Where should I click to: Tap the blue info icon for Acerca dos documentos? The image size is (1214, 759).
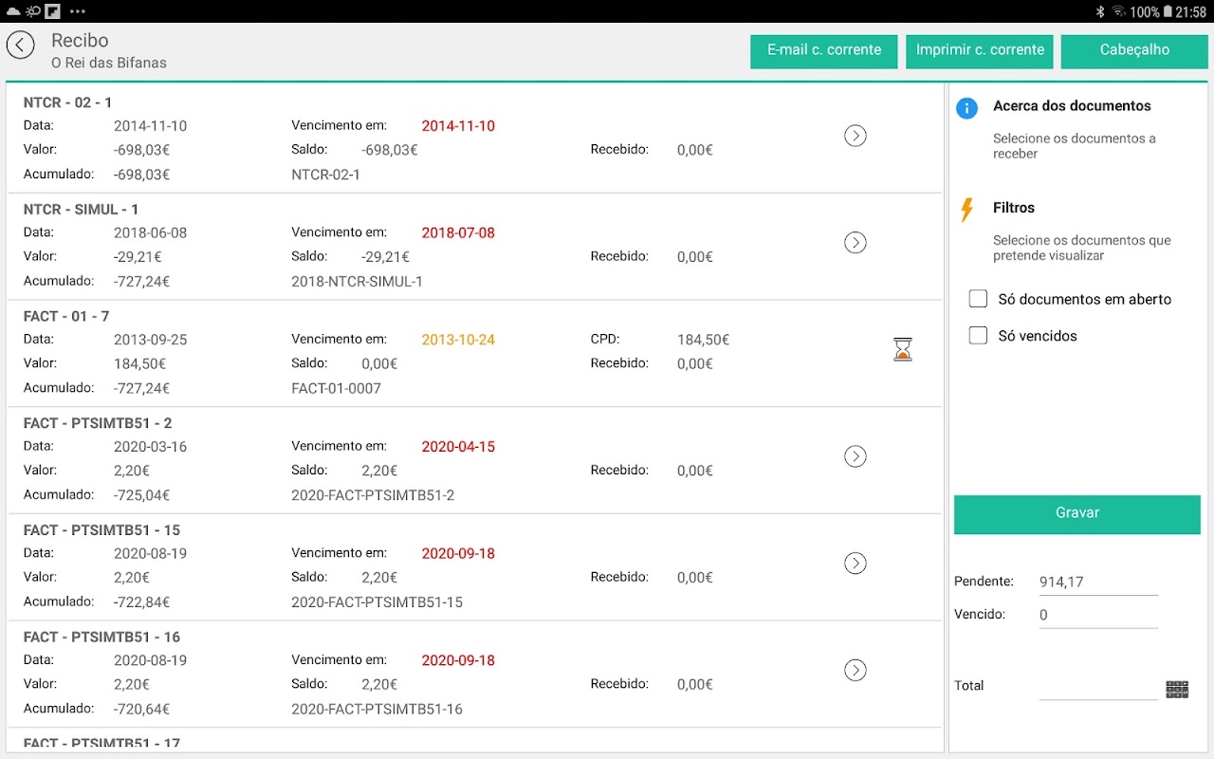(x=966, y=107)
